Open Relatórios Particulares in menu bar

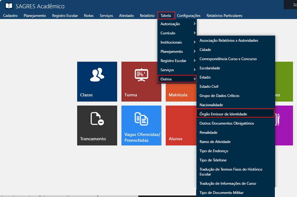pyautogui.click(x=224, y=16)
